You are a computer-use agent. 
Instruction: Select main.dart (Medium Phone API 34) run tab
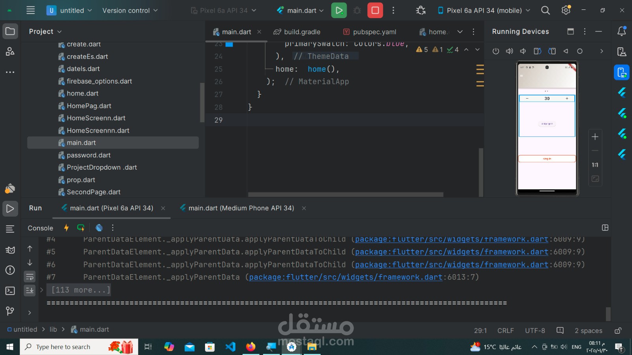point(241,208)
